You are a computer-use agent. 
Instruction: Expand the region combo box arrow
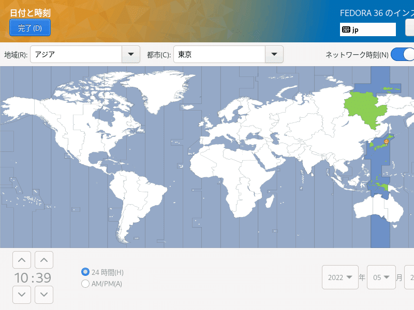click(x=131, y=54)
